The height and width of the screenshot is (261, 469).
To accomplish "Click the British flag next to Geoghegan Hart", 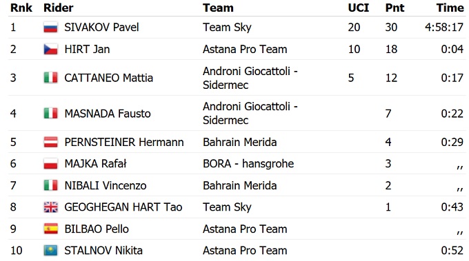I will pos(50,207).
